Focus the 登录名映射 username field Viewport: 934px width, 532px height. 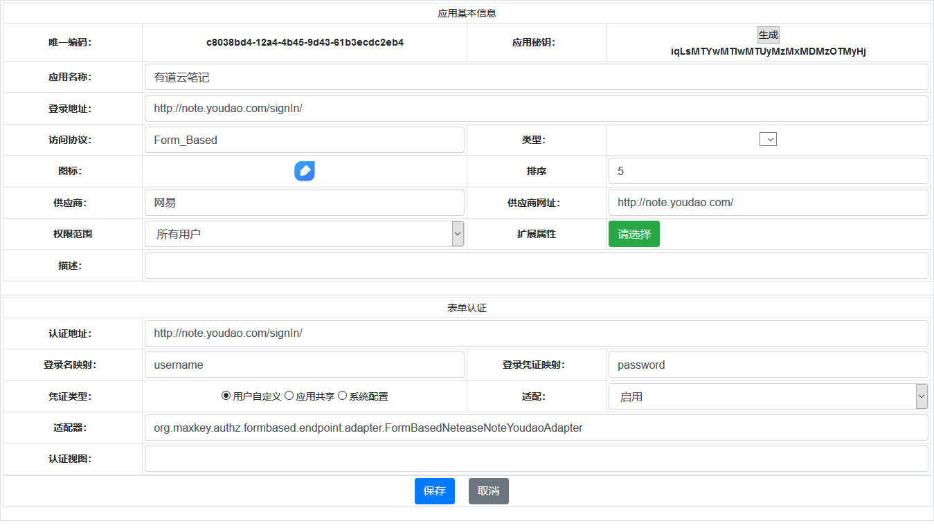pos(304,365)
